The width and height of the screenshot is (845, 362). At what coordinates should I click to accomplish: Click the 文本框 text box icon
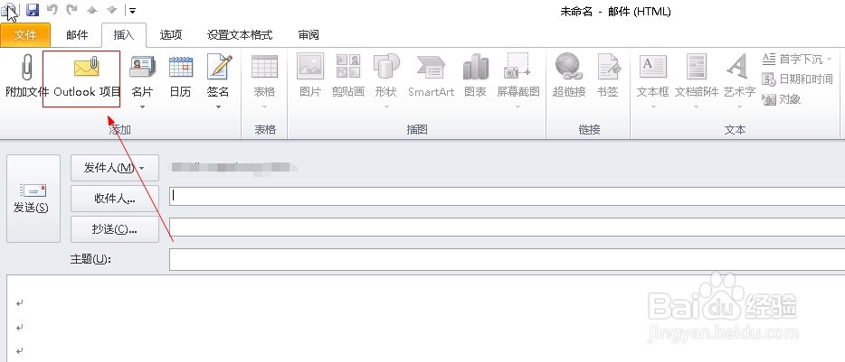[652, 67]
